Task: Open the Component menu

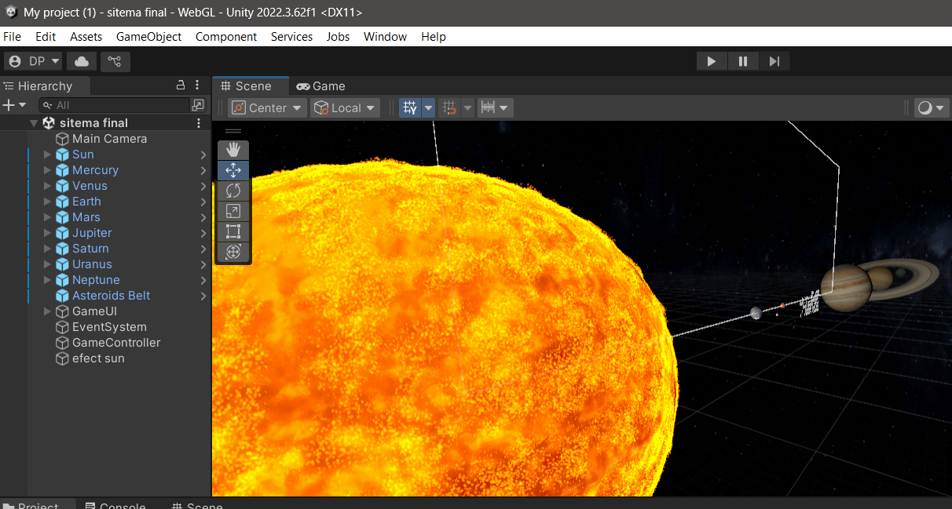Action: 226,37
